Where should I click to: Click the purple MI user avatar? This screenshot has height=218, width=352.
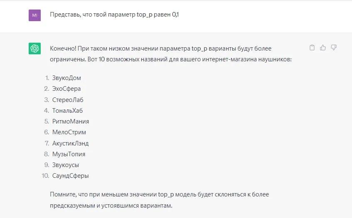click(34, 15)
